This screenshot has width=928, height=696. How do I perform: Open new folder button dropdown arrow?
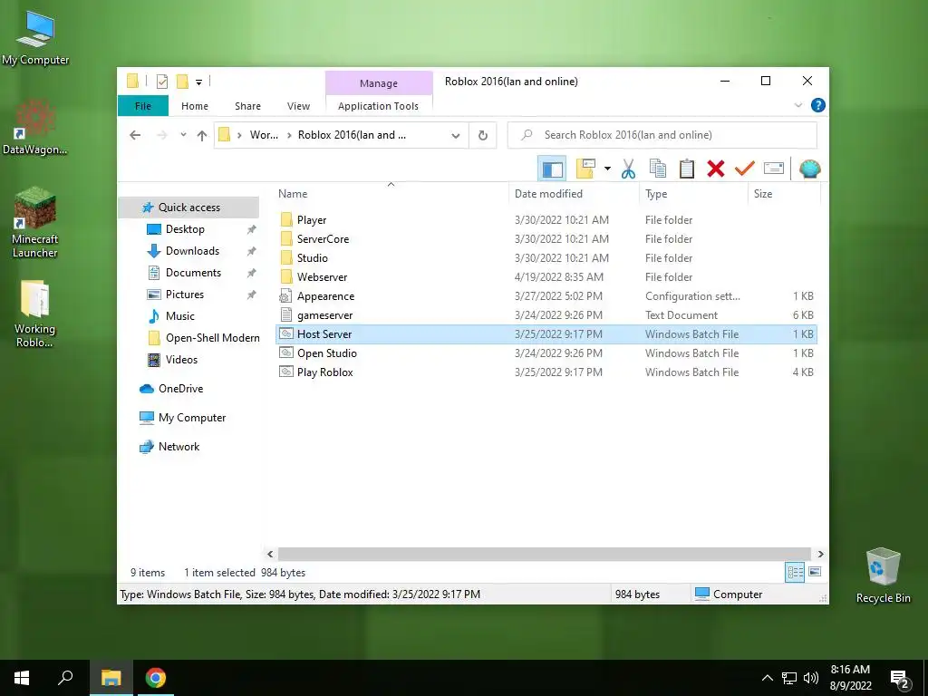607,169
